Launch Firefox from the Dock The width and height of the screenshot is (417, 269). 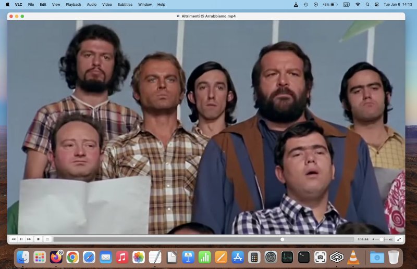tap(56, 257)
